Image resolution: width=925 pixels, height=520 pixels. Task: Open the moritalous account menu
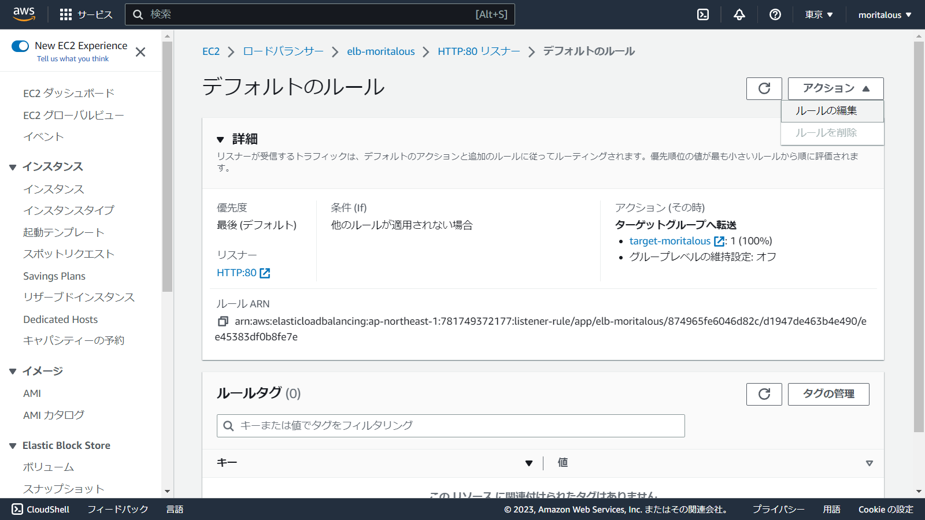point(884,14)
